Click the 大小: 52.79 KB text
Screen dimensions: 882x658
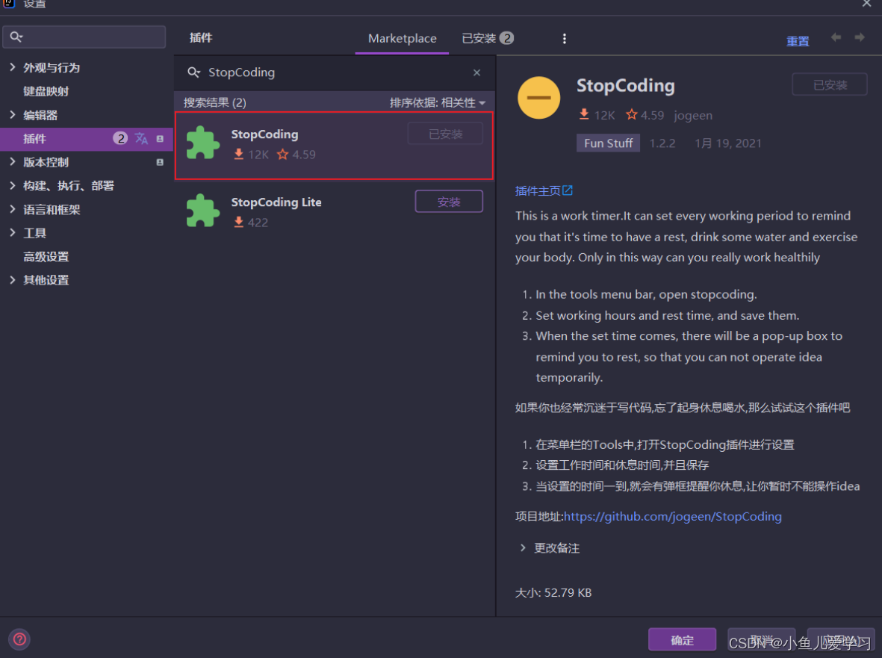click(x=553, y=593)
